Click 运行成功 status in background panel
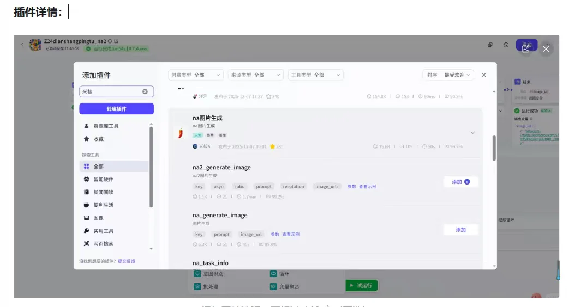 click(x=529, y=111)
